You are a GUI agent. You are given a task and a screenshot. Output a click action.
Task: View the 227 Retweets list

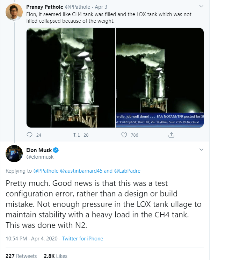tap(21, 256)
